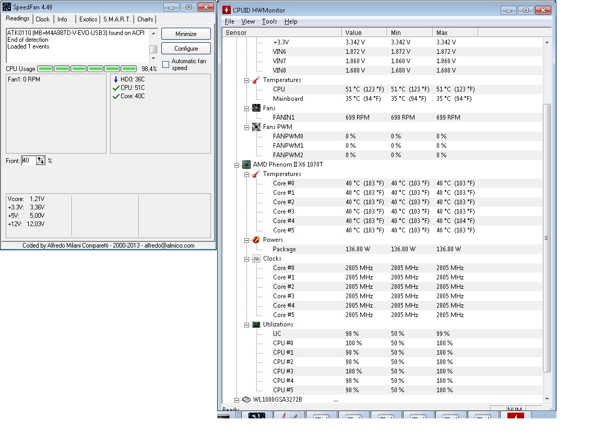The image size is (593, 445).
Task: Click the SpeedFan fan icon in taskbar
Action: [257, 415]
